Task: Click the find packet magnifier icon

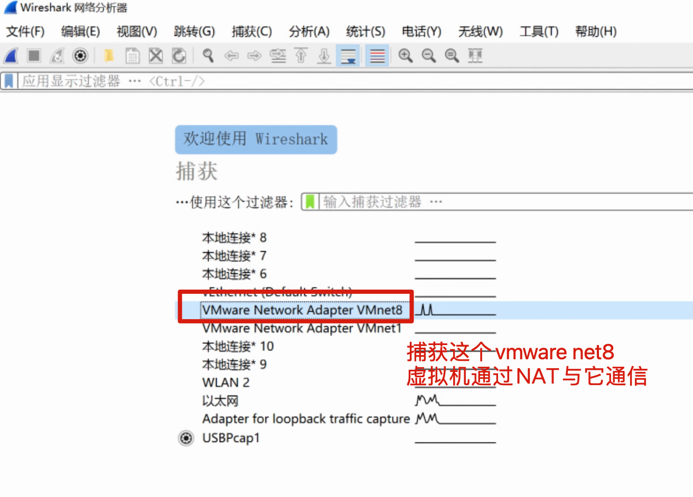Action: [208, 55]
